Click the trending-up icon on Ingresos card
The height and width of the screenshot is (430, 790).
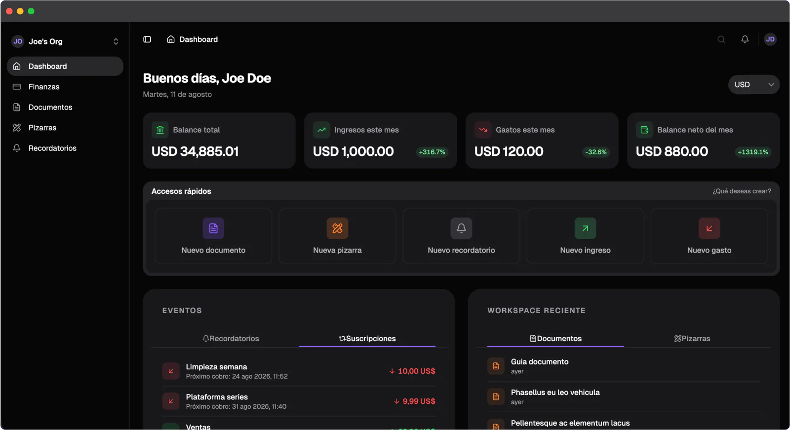pos(321,130)
